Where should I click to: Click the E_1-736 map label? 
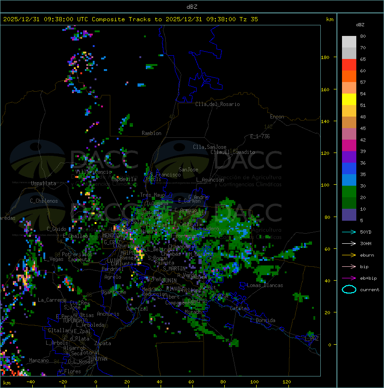(x=260, y=136)
